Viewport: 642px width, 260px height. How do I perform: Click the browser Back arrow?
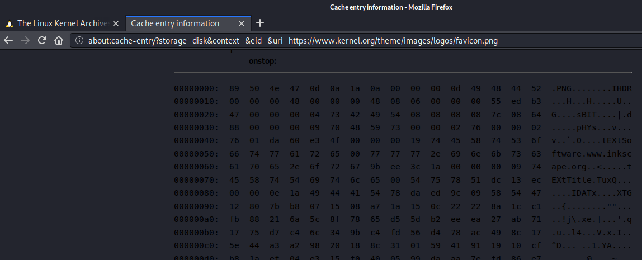point(8,40)
